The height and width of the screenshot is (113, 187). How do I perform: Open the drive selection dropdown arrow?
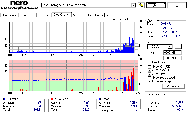click(x=133, y=5)
